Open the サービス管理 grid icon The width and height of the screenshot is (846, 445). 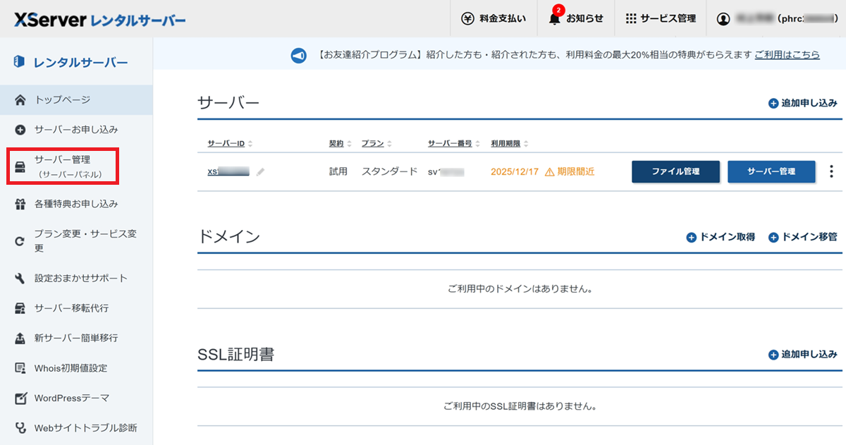pyautogui.click(x=631, y=19)
